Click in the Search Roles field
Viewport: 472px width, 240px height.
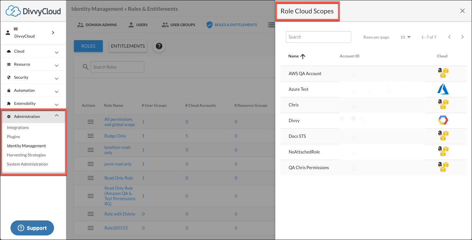pos(117,67)
